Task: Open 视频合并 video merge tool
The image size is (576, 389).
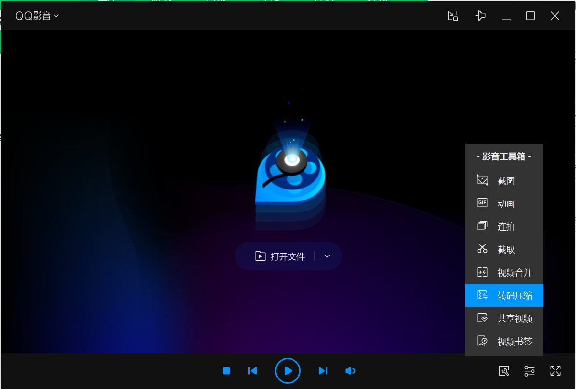Action: click(504, 273)
